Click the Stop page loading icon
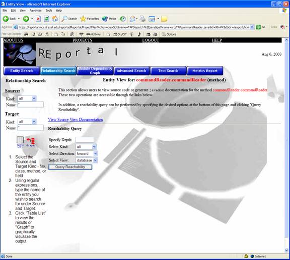The height and width of the screenshot is (260, 290). pyautogui.click(x=38, y=19)
